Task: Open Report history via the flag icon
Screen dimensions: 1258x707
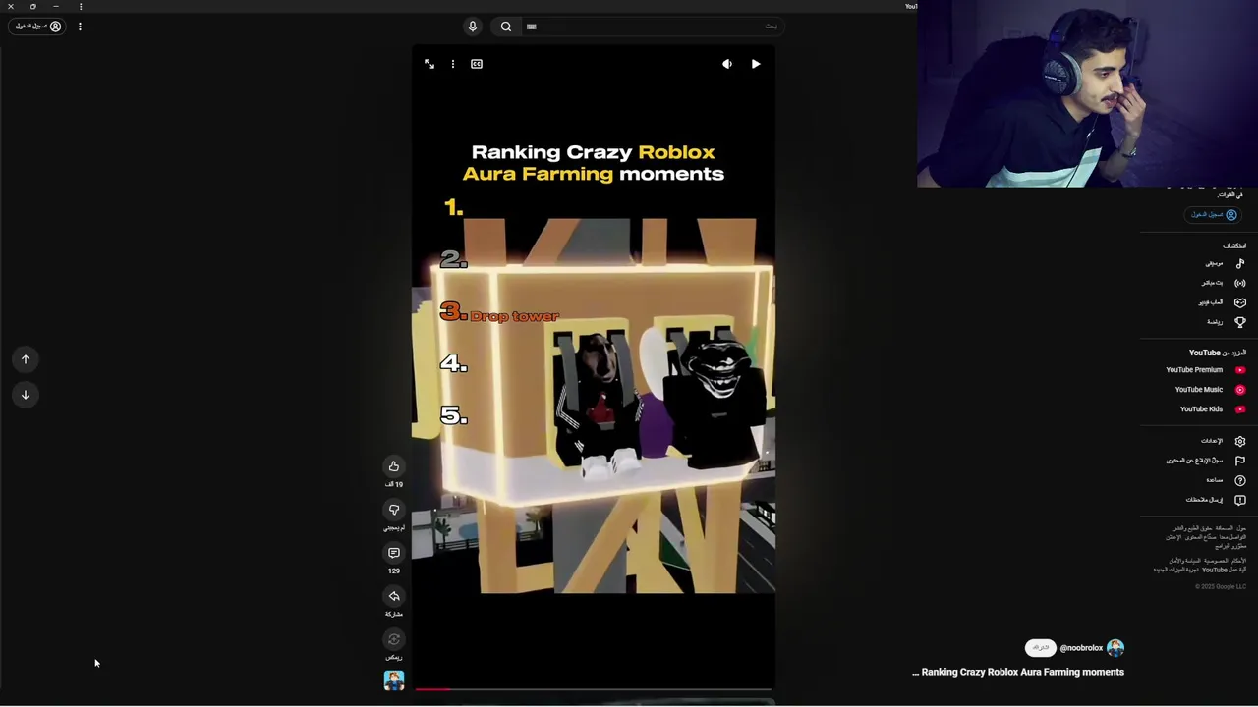Action: pyautogui.click(x=1240, y=461)
